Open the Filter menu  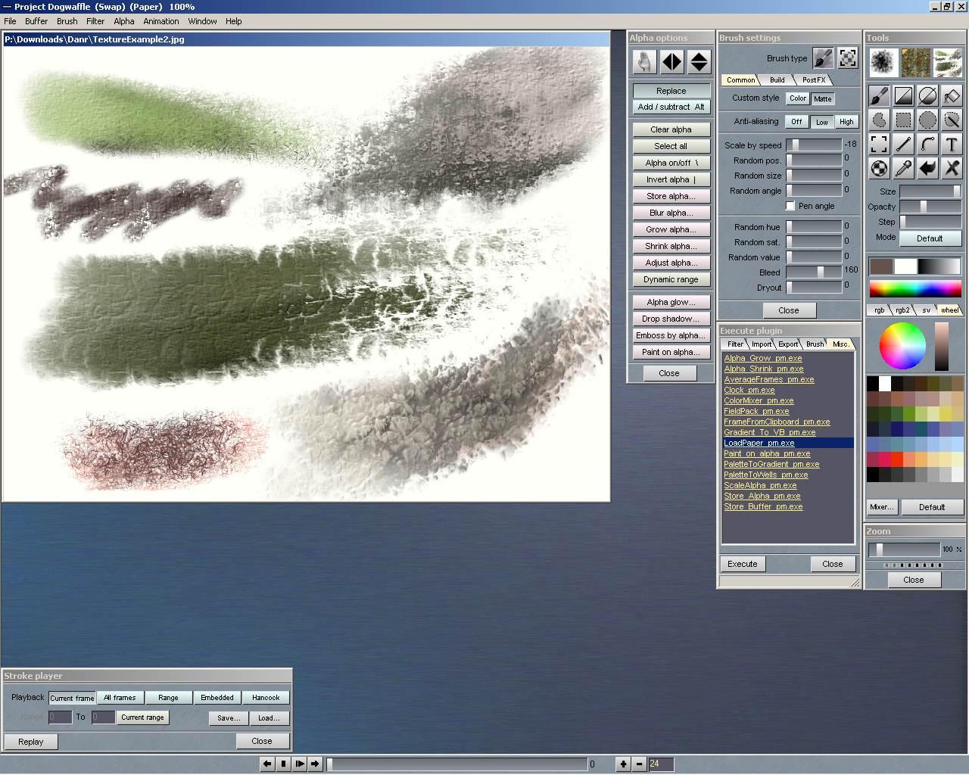95,21
